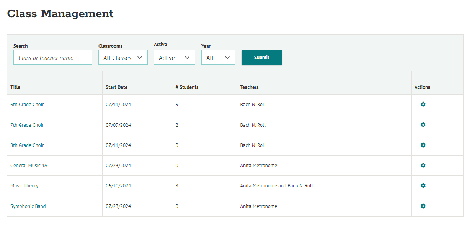Click the student count 2 for 7th Grade Choir

pos(177,125)
